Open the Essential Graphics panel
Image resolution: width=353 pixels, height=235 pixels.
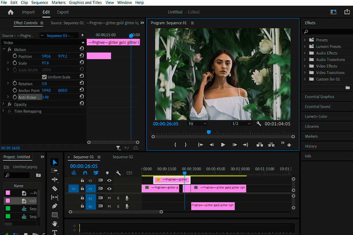(320, 97)
